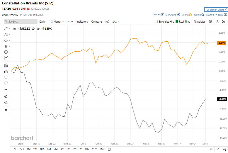Toggle the magnet snap mode
Viewport: 228px width, 153px height.
6,66
